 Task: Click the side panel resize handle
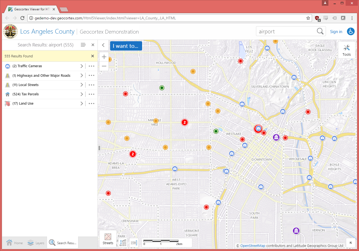coord(99,148)
